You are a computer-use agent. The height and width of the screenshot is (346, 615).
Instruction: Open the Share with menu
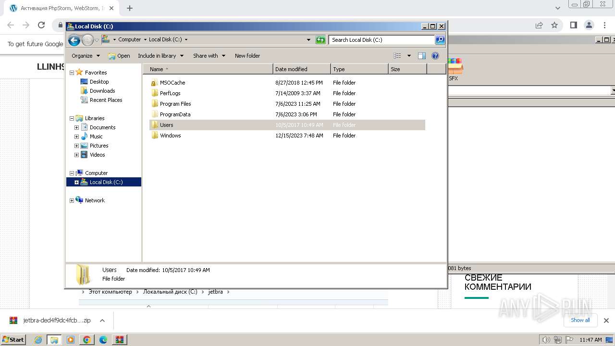209,56
